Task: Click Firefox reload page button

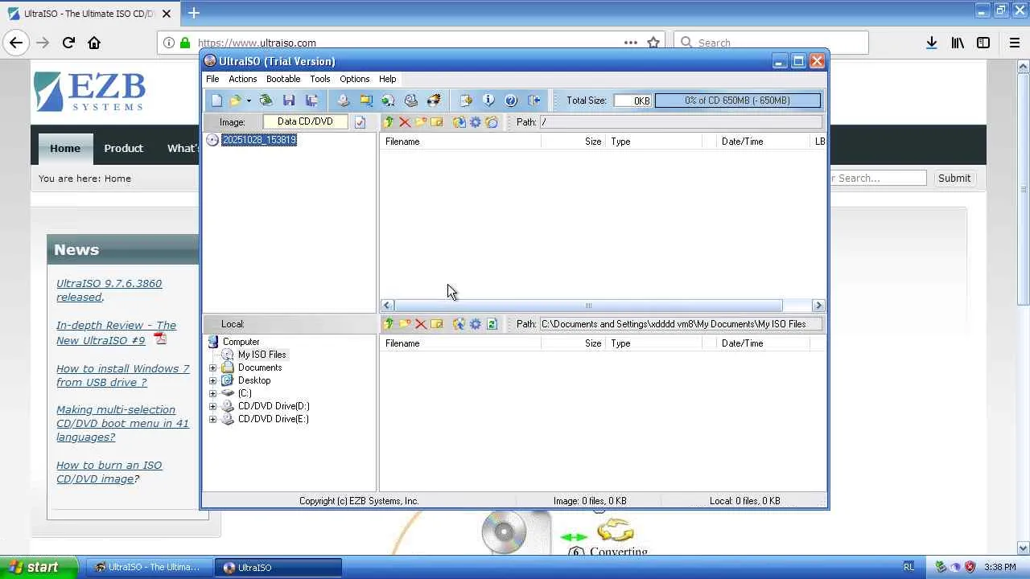Action: (x=68, y=43)
